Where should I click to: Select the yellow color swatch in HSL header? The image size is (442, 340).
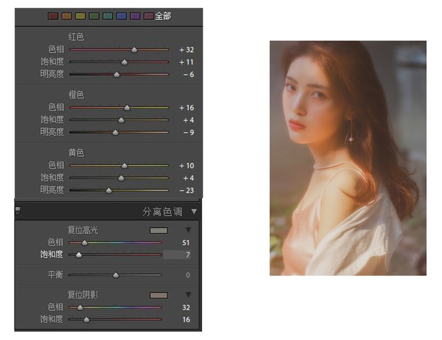coord(81,16)
